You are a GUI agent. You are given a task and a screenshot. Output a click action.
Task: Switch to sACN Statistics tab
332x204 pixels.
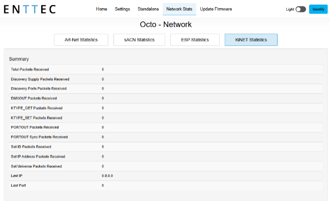click(x=139, y=40)
